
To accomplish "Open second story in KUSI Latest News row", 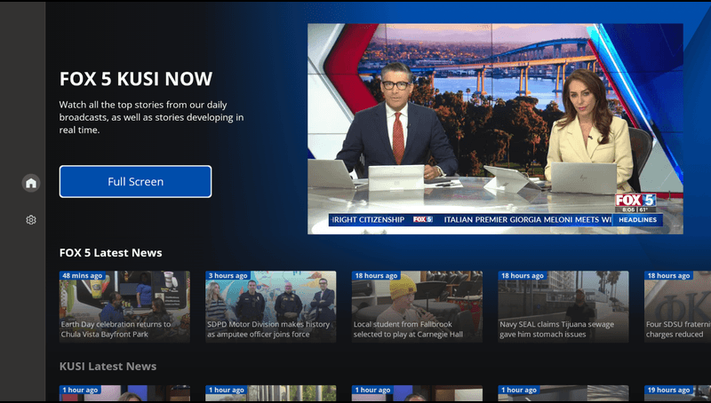I will click(x=271, y=394).
